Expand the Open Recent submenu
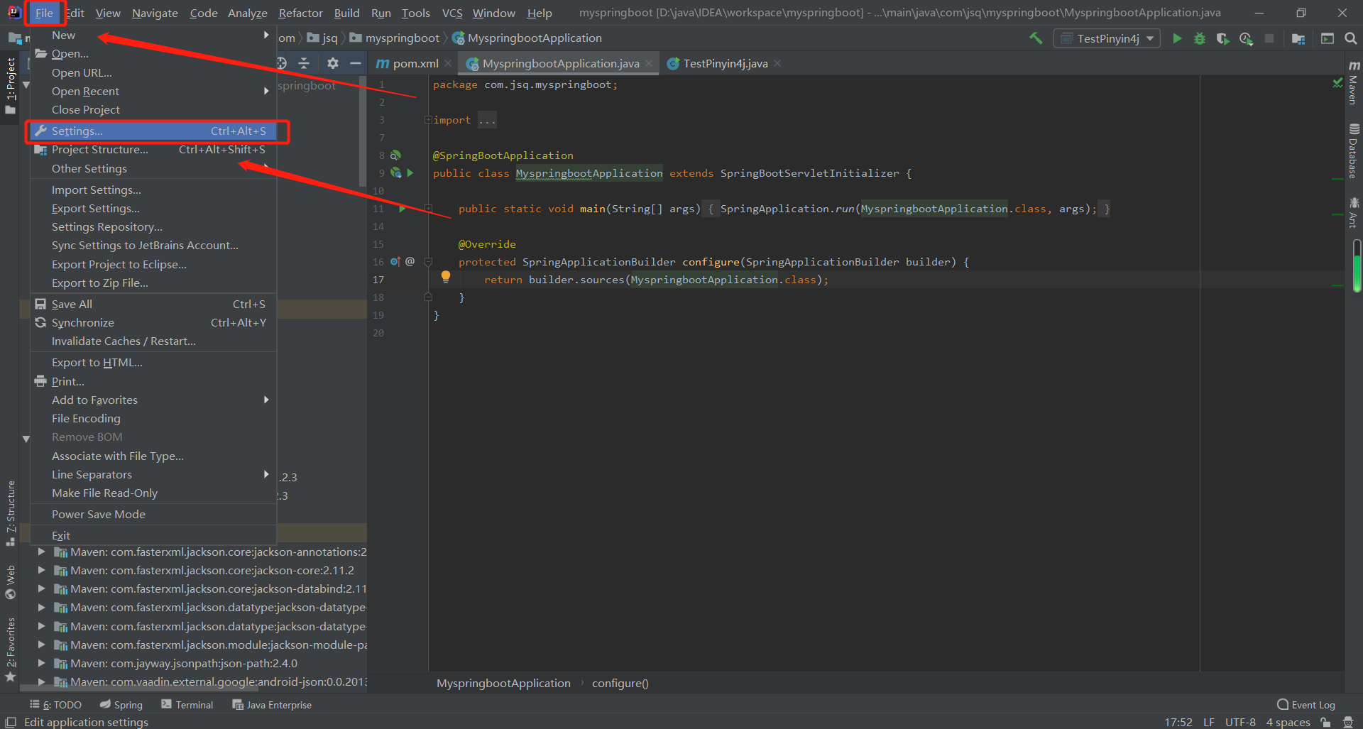Image resolution: width=1363 pixels, height=729 pixels. click(153, 92)
